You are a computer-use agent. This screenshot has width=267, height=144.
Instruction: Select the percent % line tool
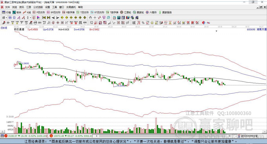pyautogui.click(x=143, y=23)
